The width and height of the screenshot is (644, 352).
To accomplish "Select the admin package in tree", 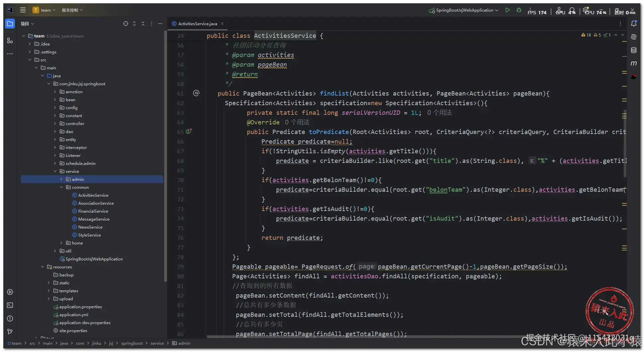I will (x=92, y=179).
